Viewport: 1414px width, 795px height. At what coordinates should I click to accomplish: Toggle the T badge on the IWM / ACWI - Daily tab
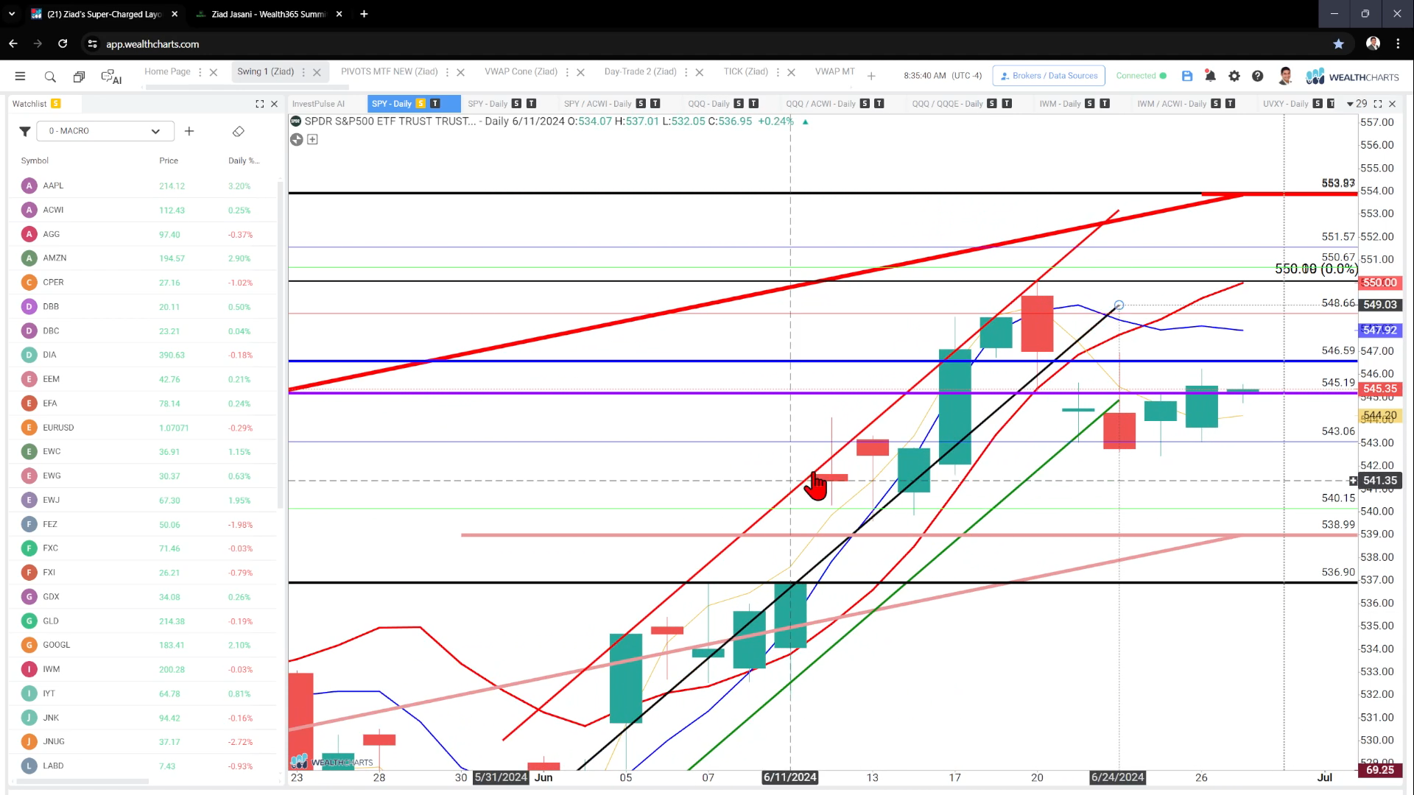click(x=1230, y=104)
